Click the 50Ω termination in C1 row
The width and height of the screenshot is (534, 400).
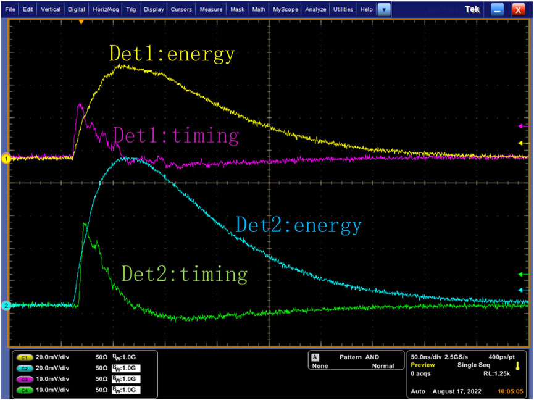pos(101,357)
